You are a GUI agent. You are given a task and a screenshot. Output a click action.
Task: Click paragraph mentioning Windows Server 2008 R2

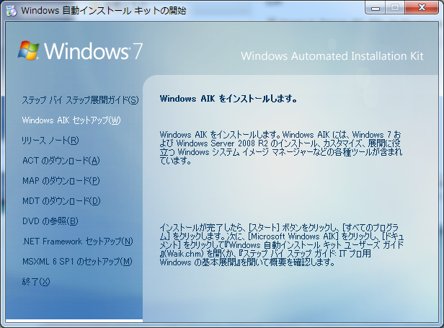click(x=281, y=148)
